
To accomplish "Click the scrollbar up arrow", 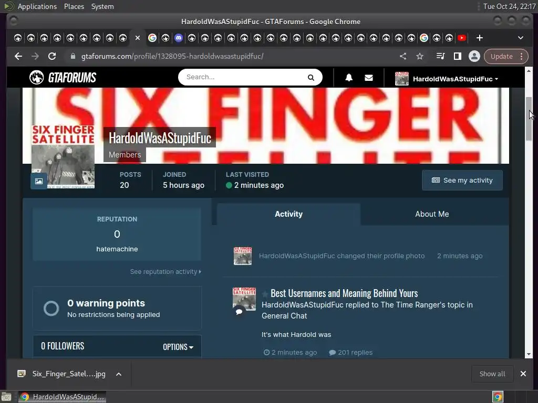I will click(529, 71).
